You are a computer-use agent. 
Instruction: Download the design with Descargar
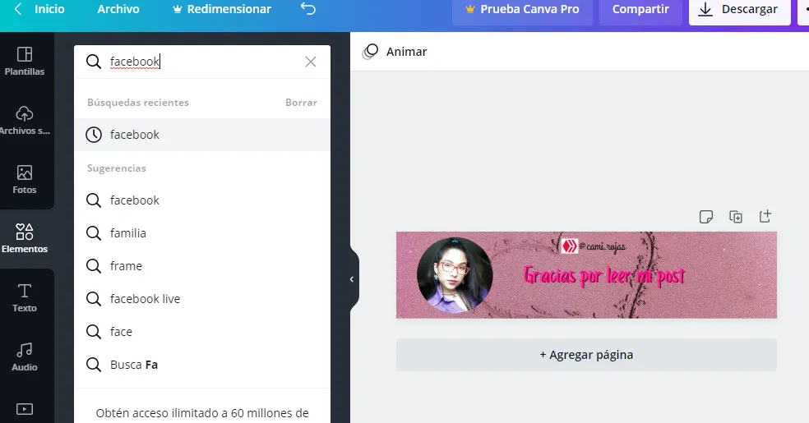739,9
